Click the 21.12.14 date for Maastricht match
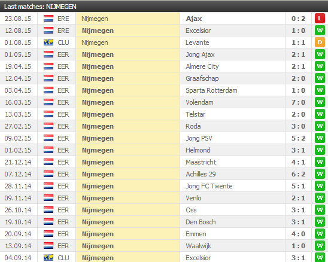 (x=18, y=162)
